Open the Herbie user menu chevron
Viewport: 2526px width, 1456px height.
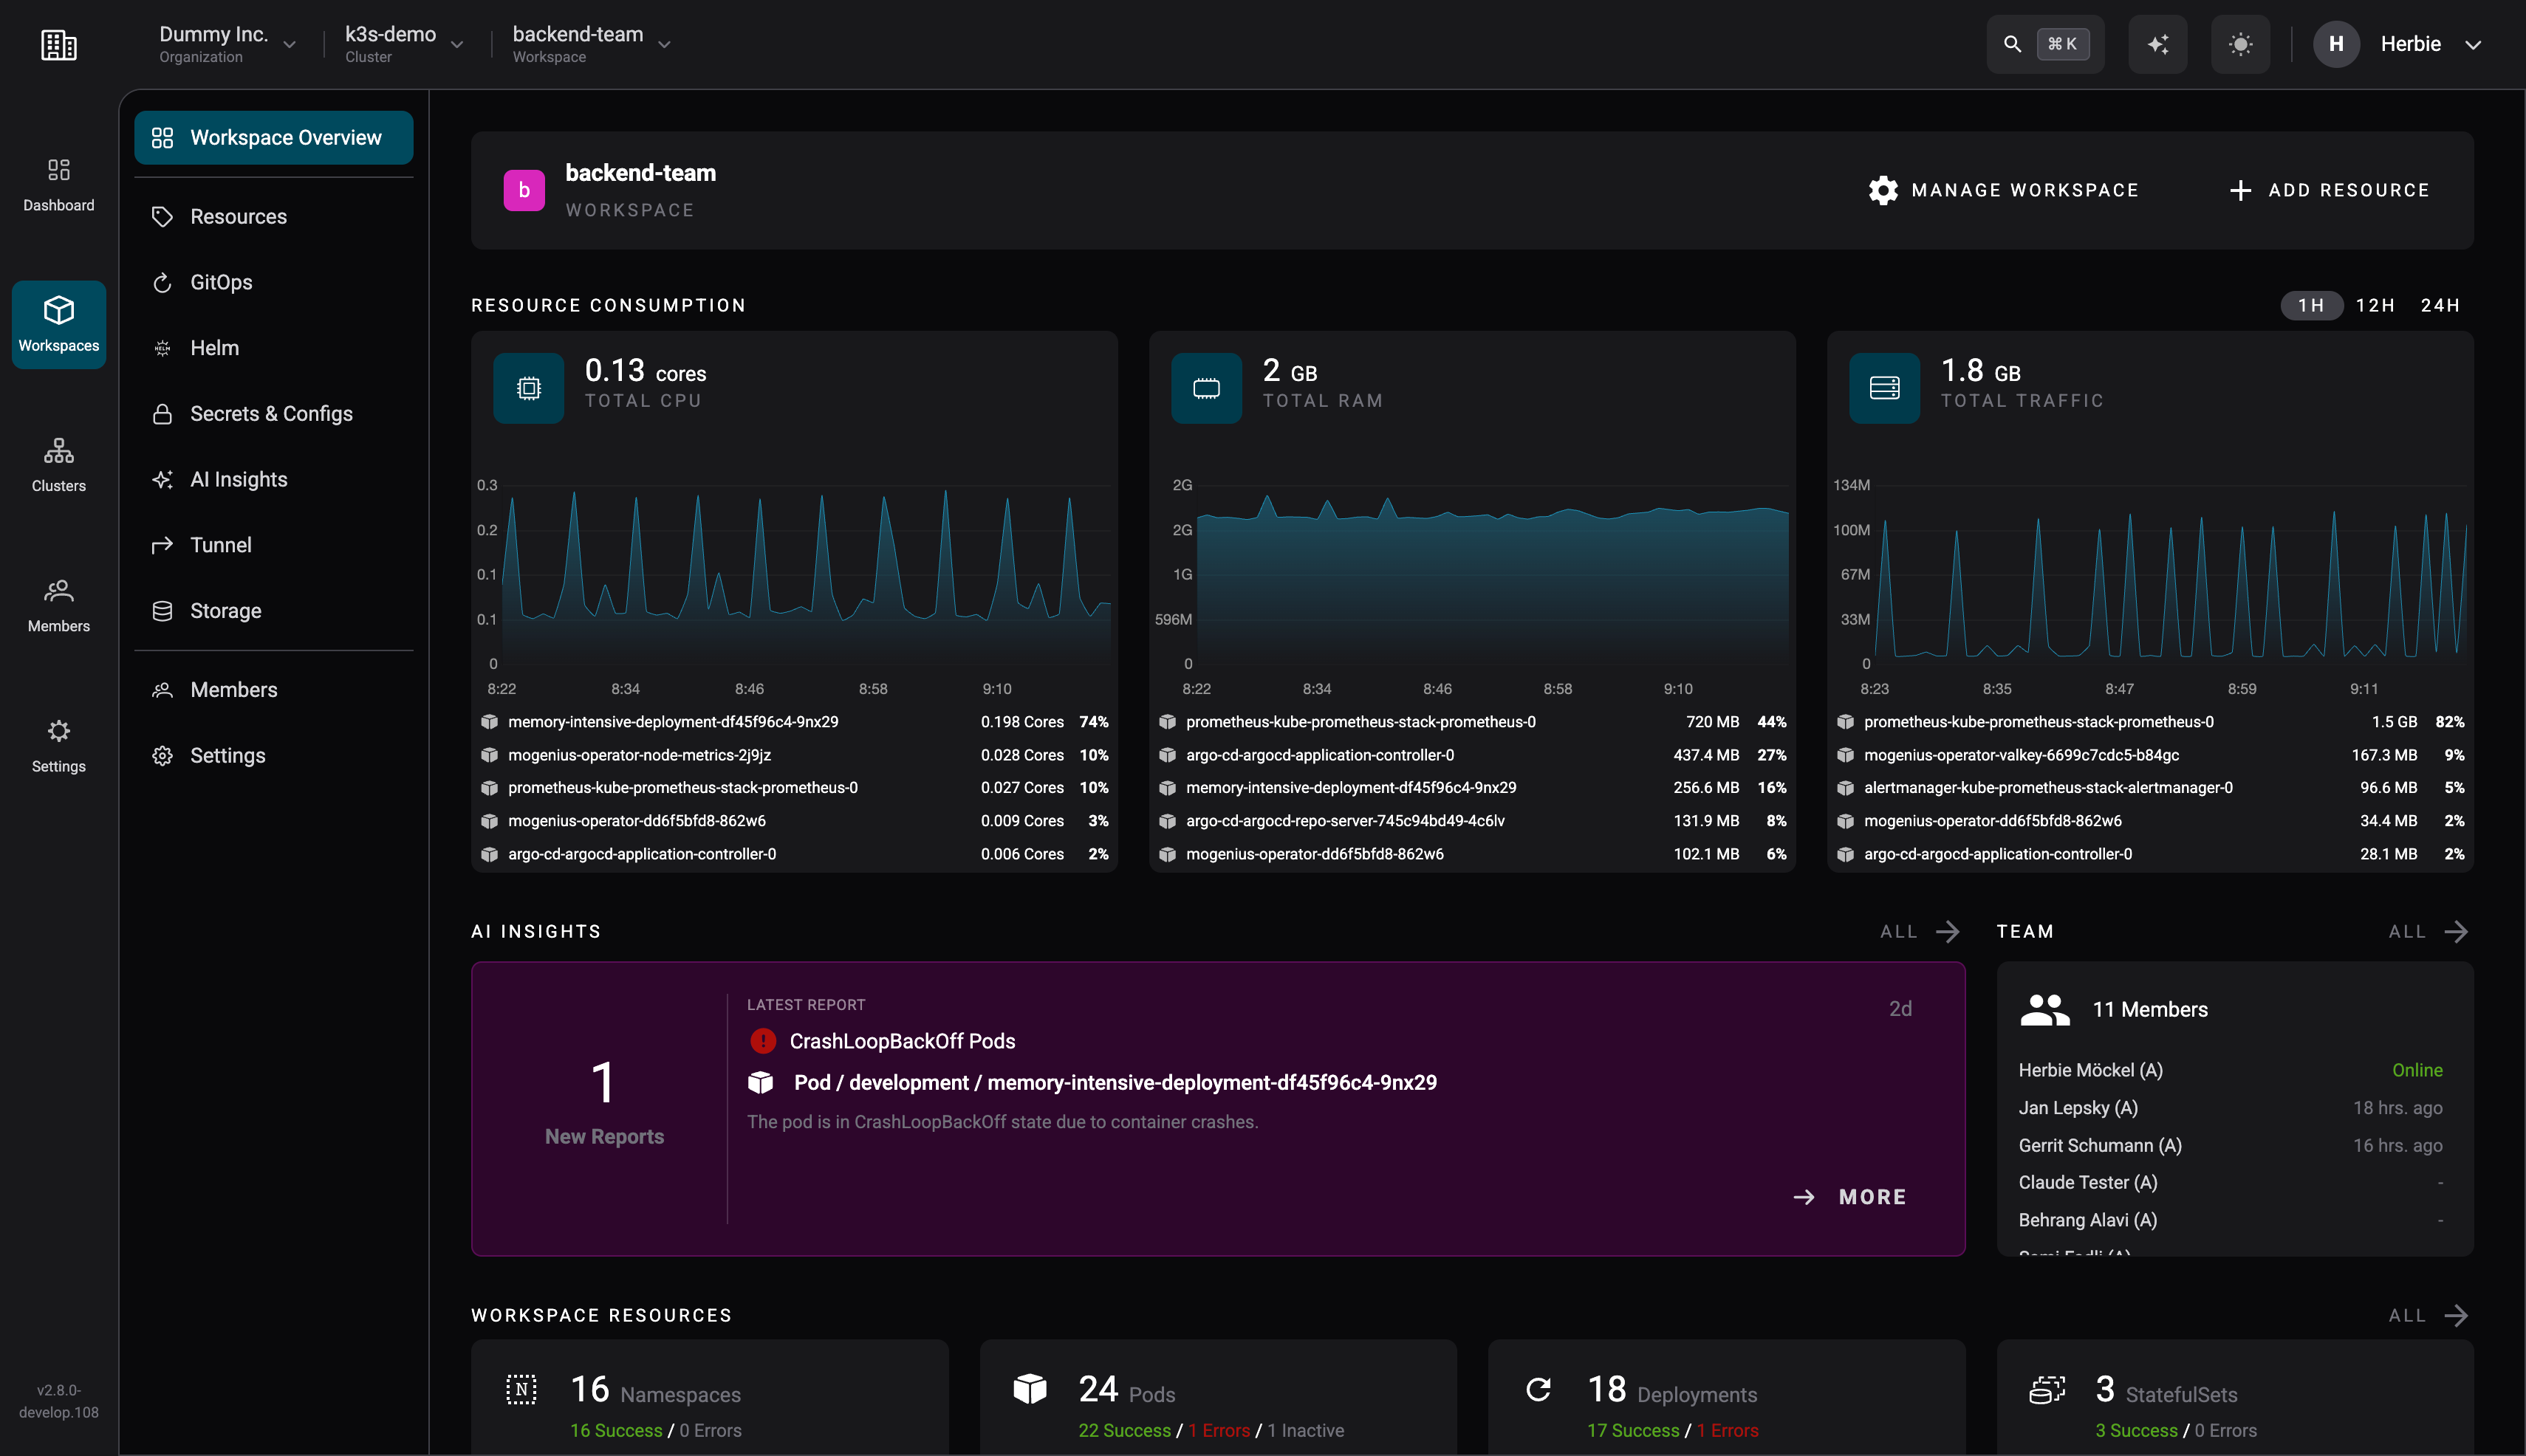click(x=2473, y=45)
